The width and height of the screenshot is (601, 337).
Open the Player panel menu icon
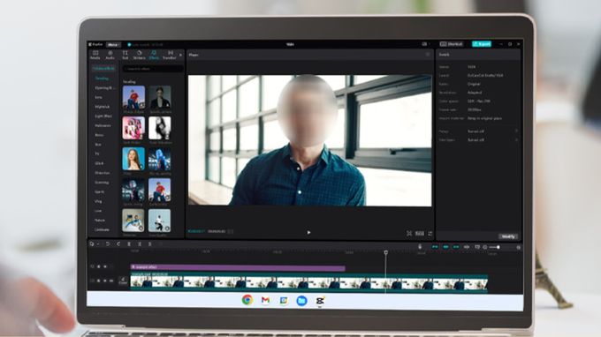coord(428,55)
